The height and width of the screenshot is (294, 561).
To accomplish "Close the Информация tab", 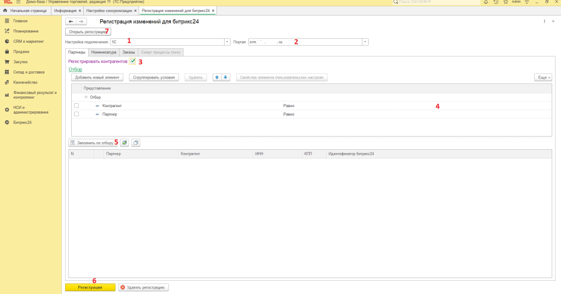I will (x=80, y=11).
